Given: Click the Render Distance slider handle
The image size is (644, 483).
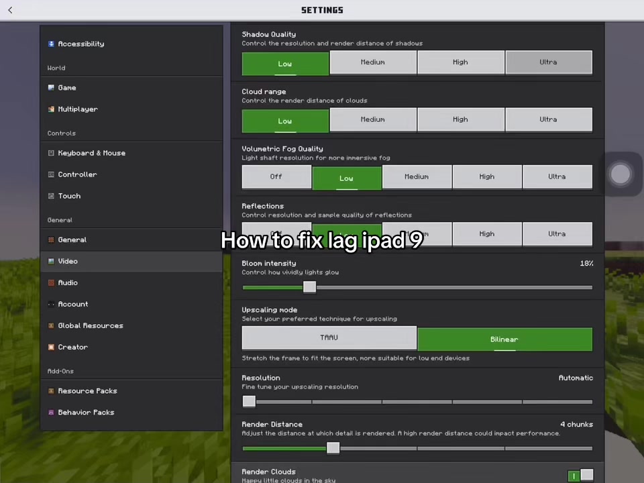Looking at the screenshot, I should click(x=333, y=448).
